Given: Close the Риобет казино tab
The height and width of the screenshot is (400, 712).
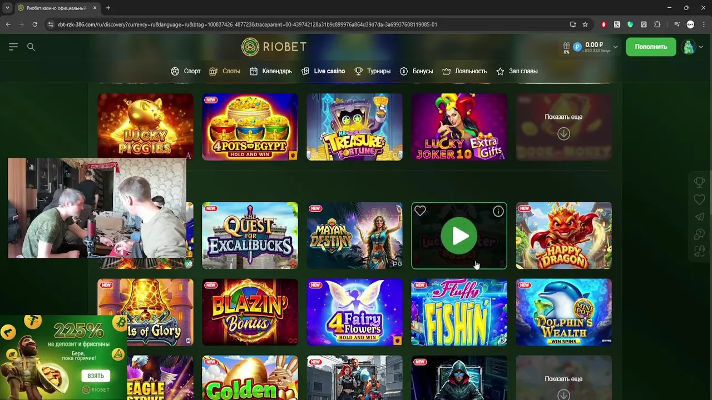Looking at the screenshot, I should coord(95,8).
